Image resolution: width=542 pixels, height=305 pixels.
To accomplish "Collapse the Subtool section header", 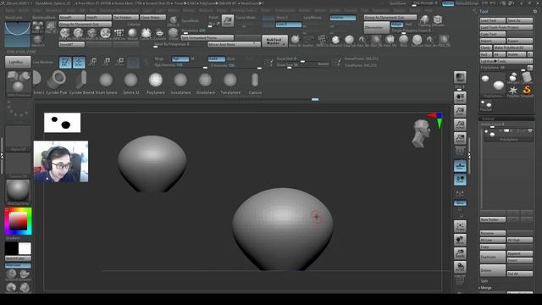I will pyautogui.click(x=506, y=119).
